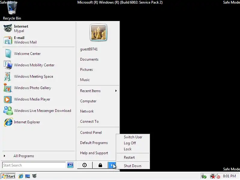The height and width of the screenshot is (180, 240).
Task: Open the Windows Photo Gallery icon
Action: [x=8, y=88]
